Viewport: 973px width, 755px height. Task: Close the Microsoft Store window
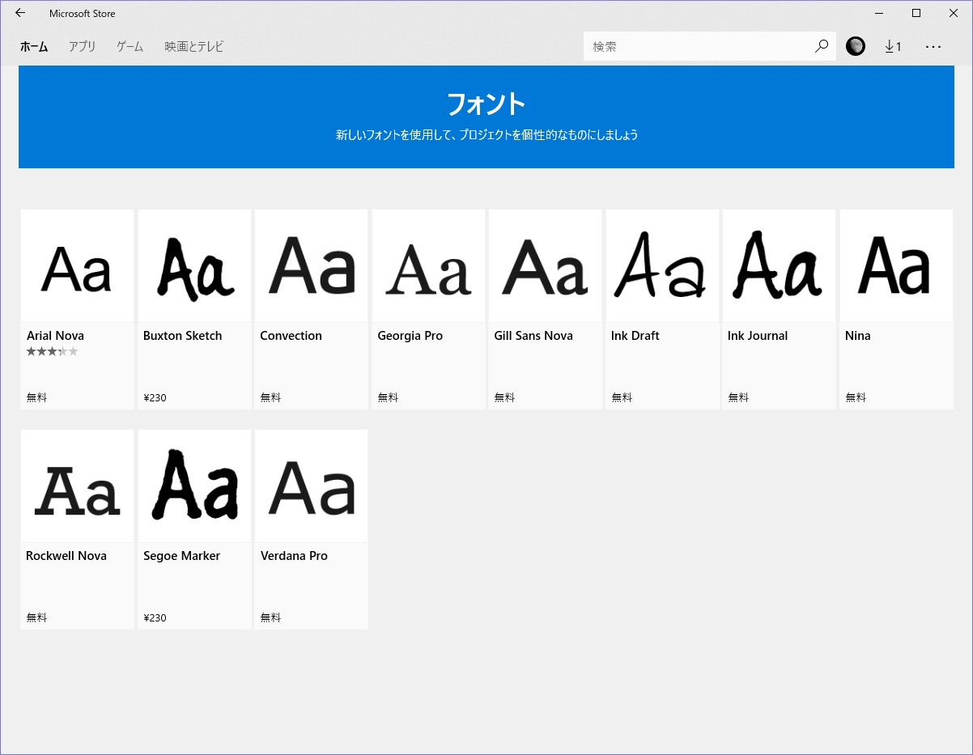coord(954,13)
